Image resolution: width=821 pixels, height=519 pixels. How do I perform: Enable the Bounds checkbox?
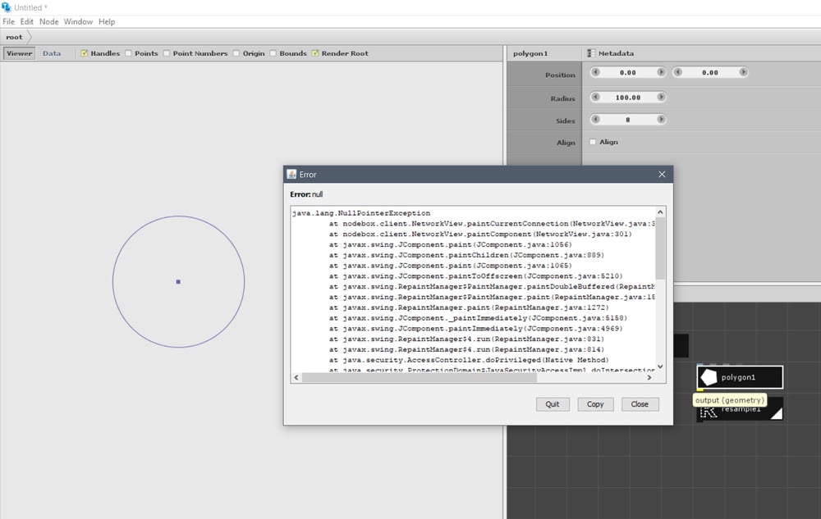273,53
